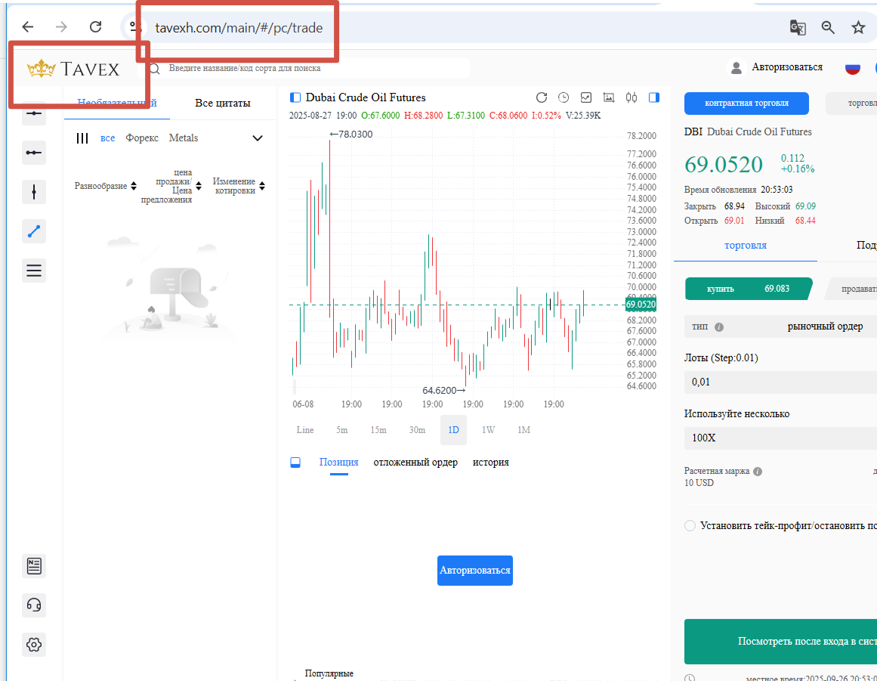The height and width of the screenshot is (681, 877).
Task: Select the Форекс category filter
Action: [x=142, y=138]
